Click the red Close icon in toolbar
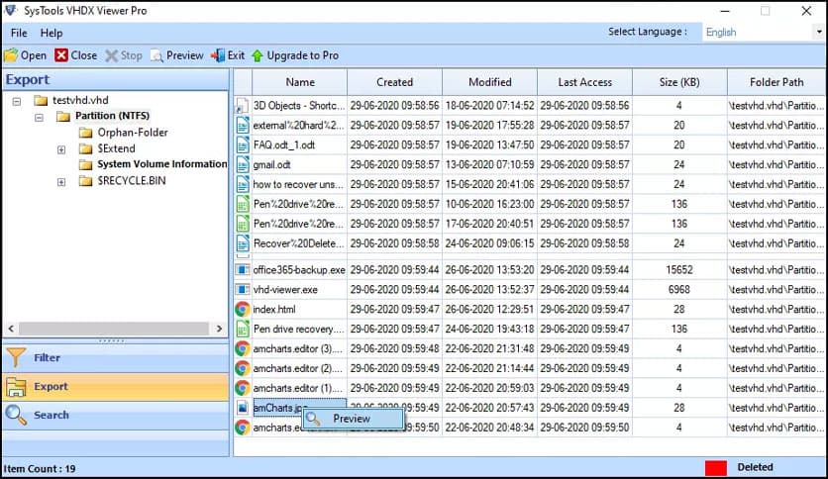 (x=61, y=55)
